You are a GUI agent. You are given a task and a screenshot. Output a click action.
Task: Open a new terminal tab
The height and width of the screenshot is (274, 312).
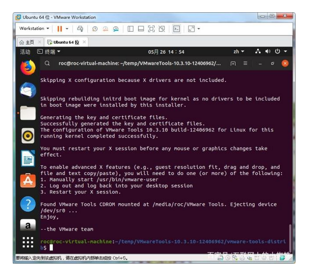tap(233, 64)
